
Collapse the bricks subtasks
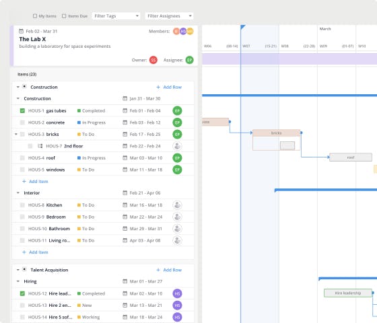click(16, 134)
